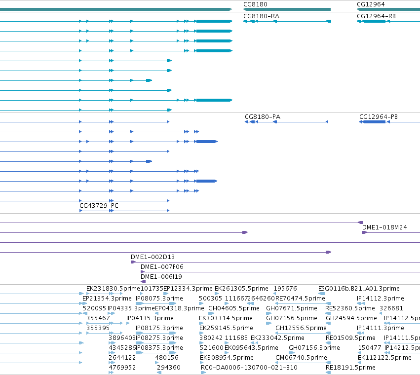Select transcript CG12964-RB label
The height and width of the screenshot is (375, 420).
376,16
